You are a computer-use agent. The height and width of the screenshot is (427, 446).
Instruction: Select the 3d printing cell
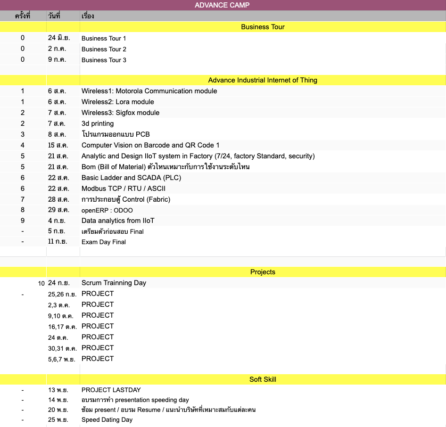(98, 123)
